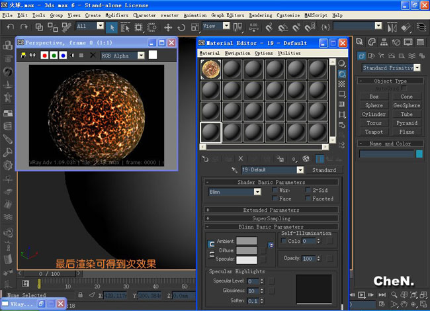Open the View coordinate system dropdown
This screenshot has height=311, width=430.
tap(226, 26)
